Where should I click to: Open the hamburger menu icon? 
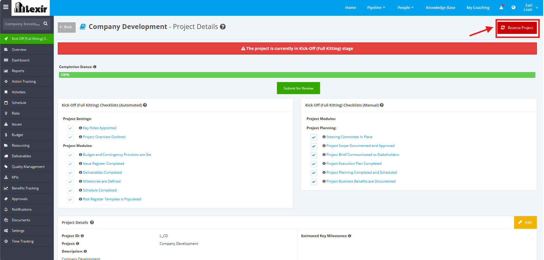coord(6,7)
